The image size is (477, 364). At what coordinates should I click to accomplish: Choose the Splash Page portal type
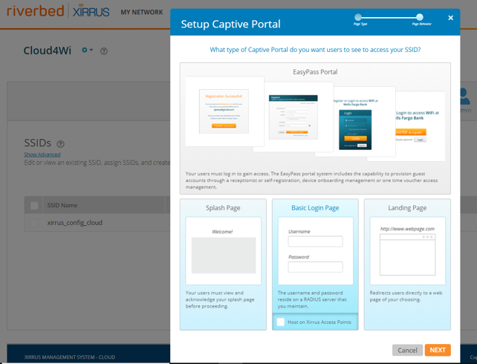(x=223, y=264)
